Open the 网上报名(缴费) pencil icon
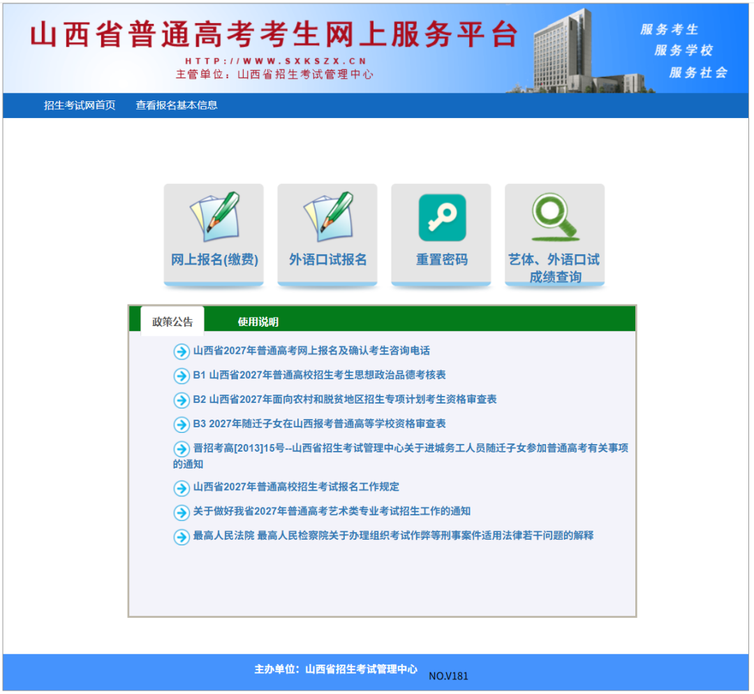Screen dimensions: 754x694 coord(215,217)
